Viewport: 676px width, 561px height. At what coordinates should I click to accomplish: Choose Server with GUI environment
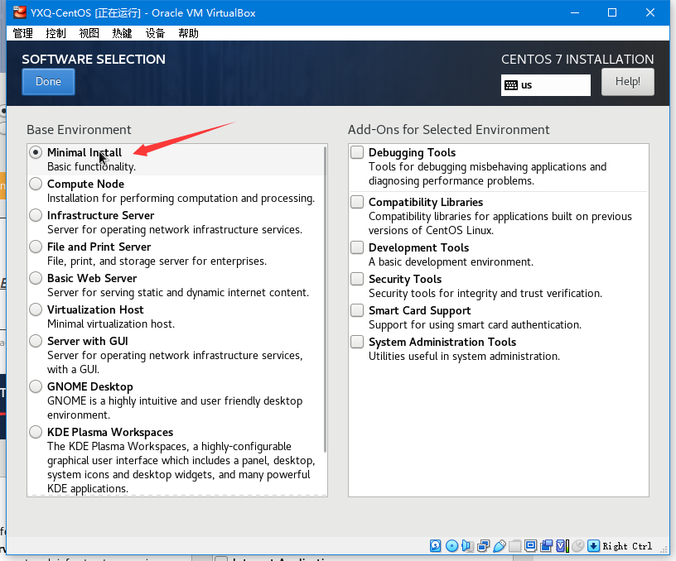36,342
